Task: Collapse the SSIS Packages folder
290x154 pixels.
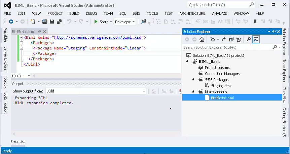Action: (193, 79)
